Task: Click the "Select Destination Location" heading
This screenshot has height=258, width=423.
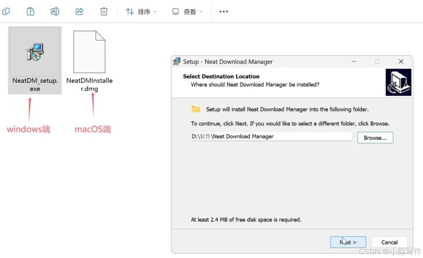Action: [221, 76]
